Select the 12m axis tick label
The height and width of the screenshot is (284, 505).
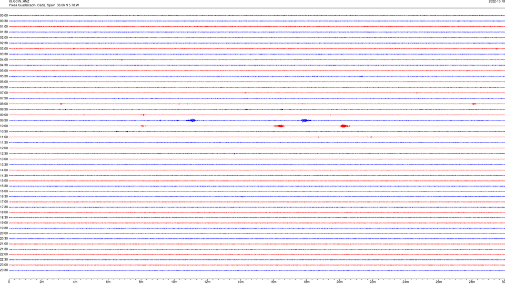tap(207, 282)
